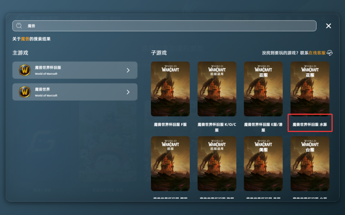Click the 关于魔兽的搜索结果 heading text
The width and height of the screenshot is (345, 215).
[x=31, y=39]
